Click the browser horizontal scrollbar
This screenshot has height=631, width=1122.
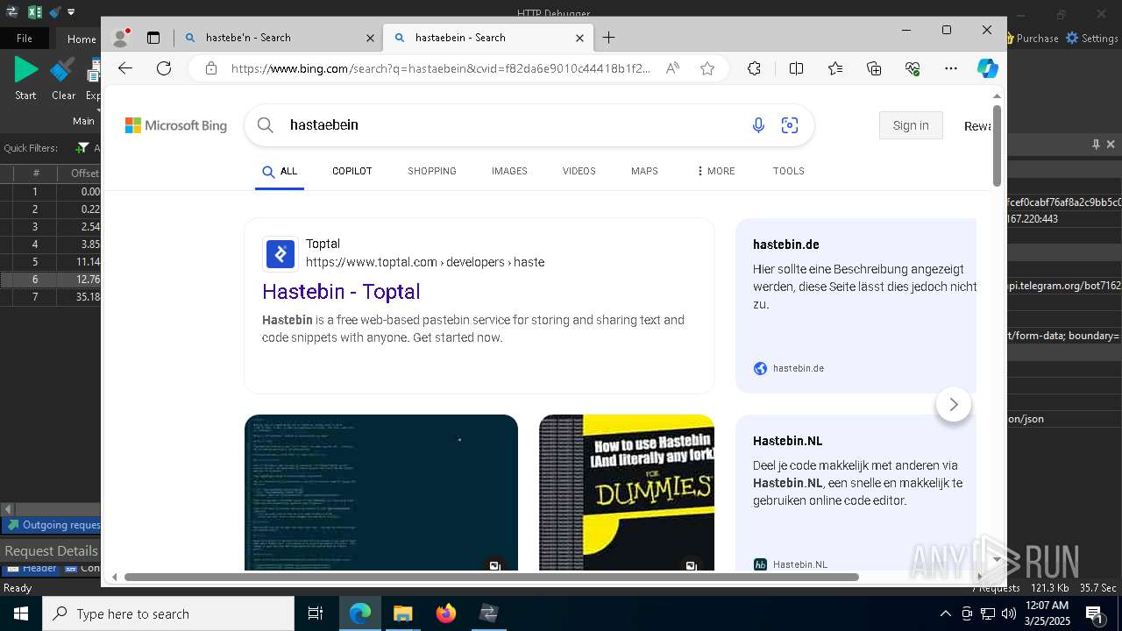pos(491,577)
